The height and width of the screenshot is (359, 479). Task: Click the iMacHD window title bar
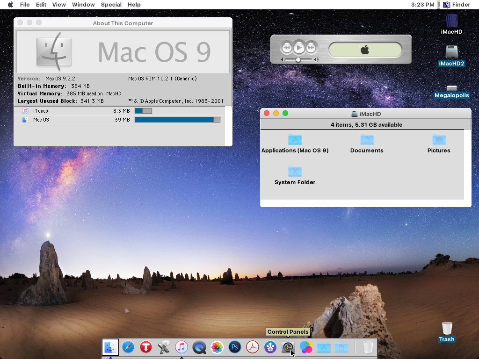click(x=366, y=114)
